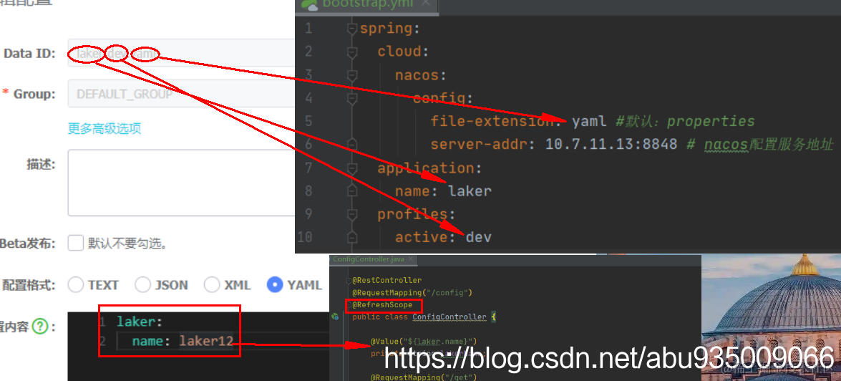The image size is (841, 381).
Task: Click 'laker:' on line 1 of config content
Action: pos(140,322)
